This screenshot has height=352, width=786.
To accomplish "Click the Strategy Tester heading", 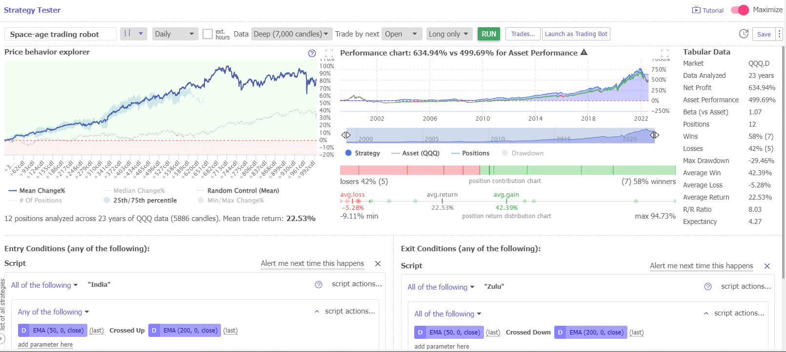I will (32, 10).
